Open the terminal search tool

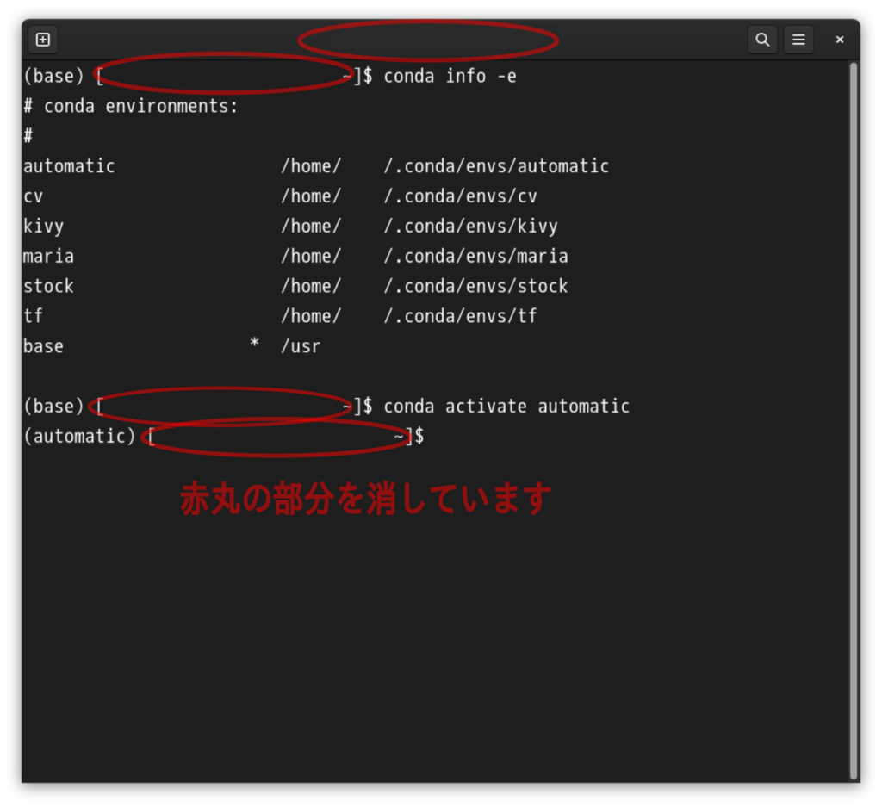coord(762,40)
